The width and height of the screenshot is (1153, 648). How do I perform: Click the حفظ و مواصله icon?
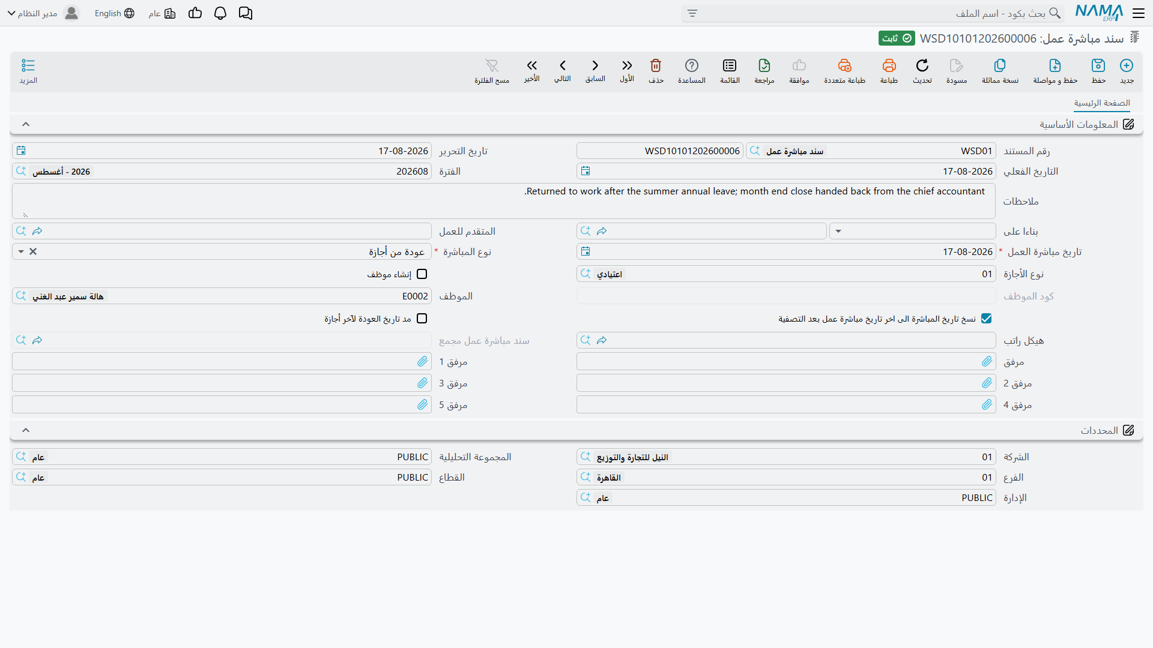pyautogui.click(x=1055, y=65)
